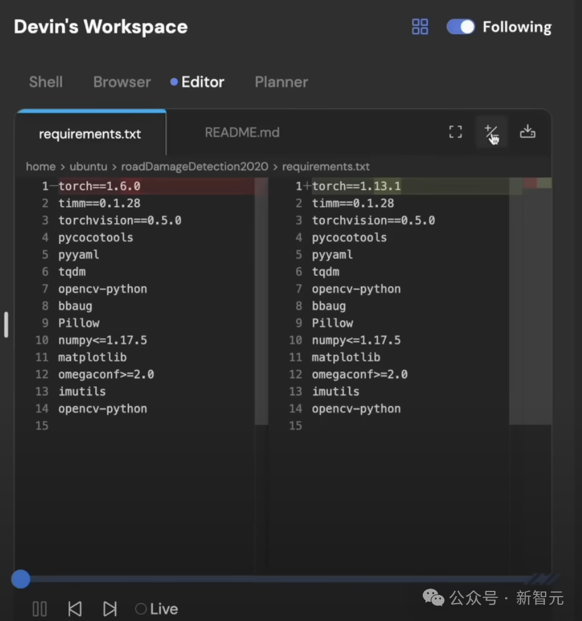
Task: Open the README.md file tab
Action: pyautogui.click(x=242, y=132)
